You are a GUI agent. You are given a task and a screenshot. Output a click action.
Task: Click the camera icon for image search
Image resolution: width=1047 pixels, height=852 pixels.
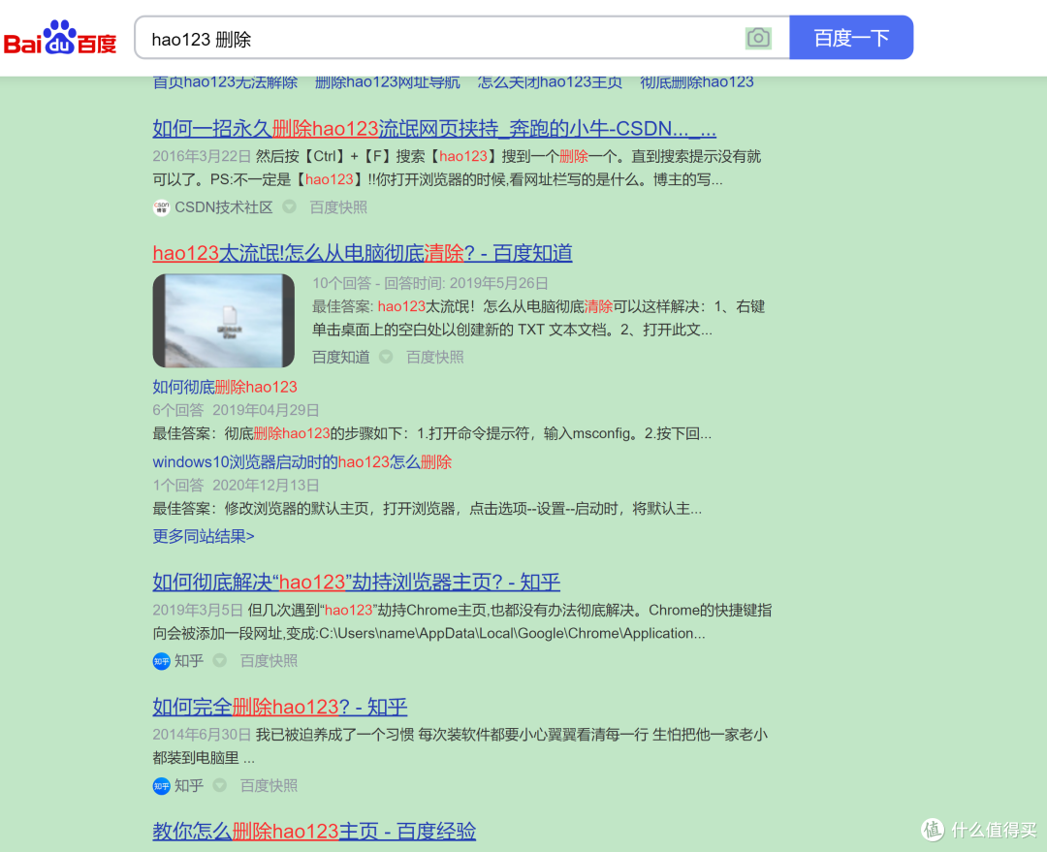(758, 38)
